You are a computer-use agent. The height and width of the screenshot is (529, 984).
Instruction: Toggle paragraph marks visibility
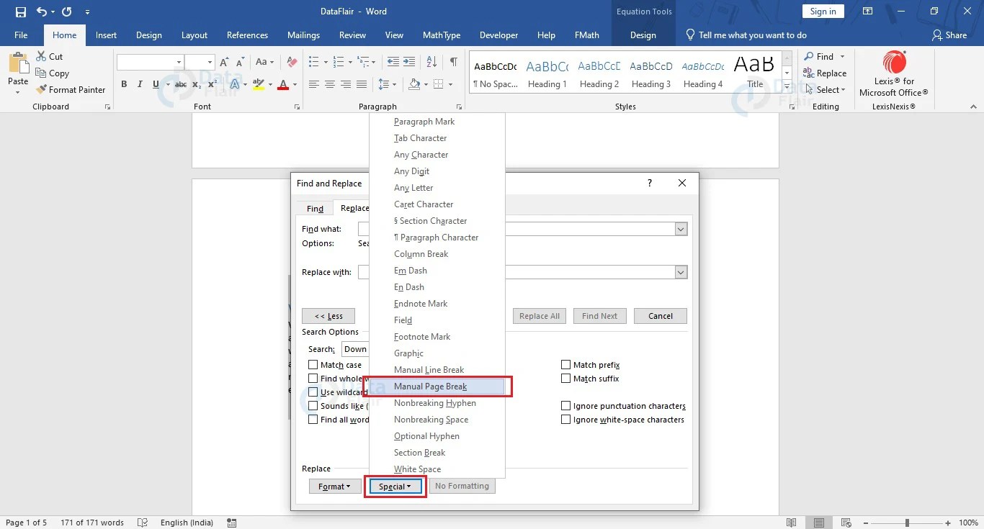[453, 62]
